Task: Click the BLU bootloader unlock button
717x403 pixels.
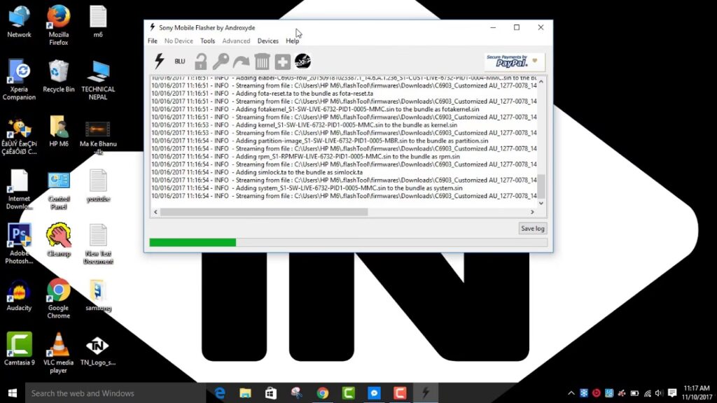Action: [180, 62]
